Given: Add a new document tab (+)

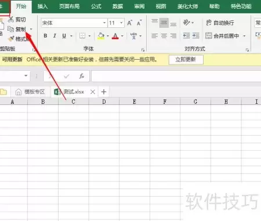Looking at the screenshot, I should (104, 92).
